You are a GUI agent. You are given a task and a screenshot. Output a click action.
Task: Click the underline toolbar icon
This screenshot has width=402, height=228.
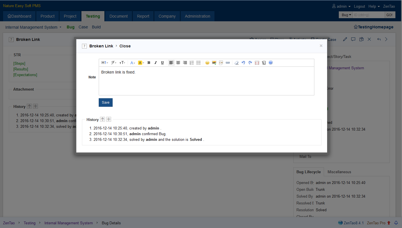pos(162,63)
